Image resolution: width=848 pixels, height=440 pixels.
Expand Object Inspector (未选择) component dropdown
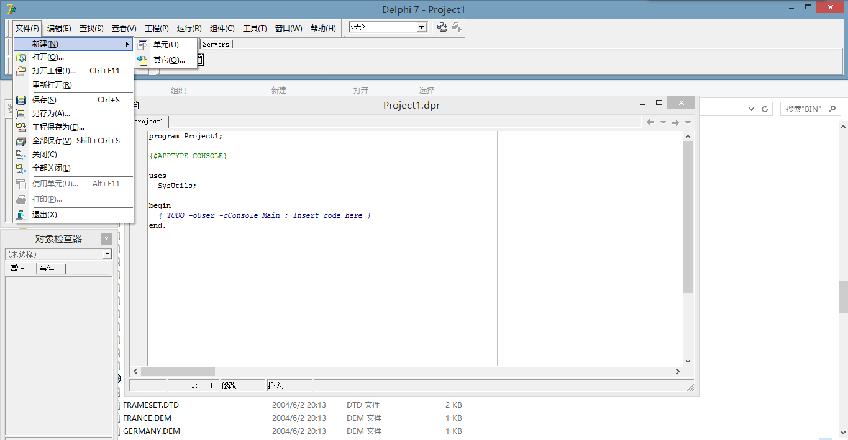click(x=107, y=254)
